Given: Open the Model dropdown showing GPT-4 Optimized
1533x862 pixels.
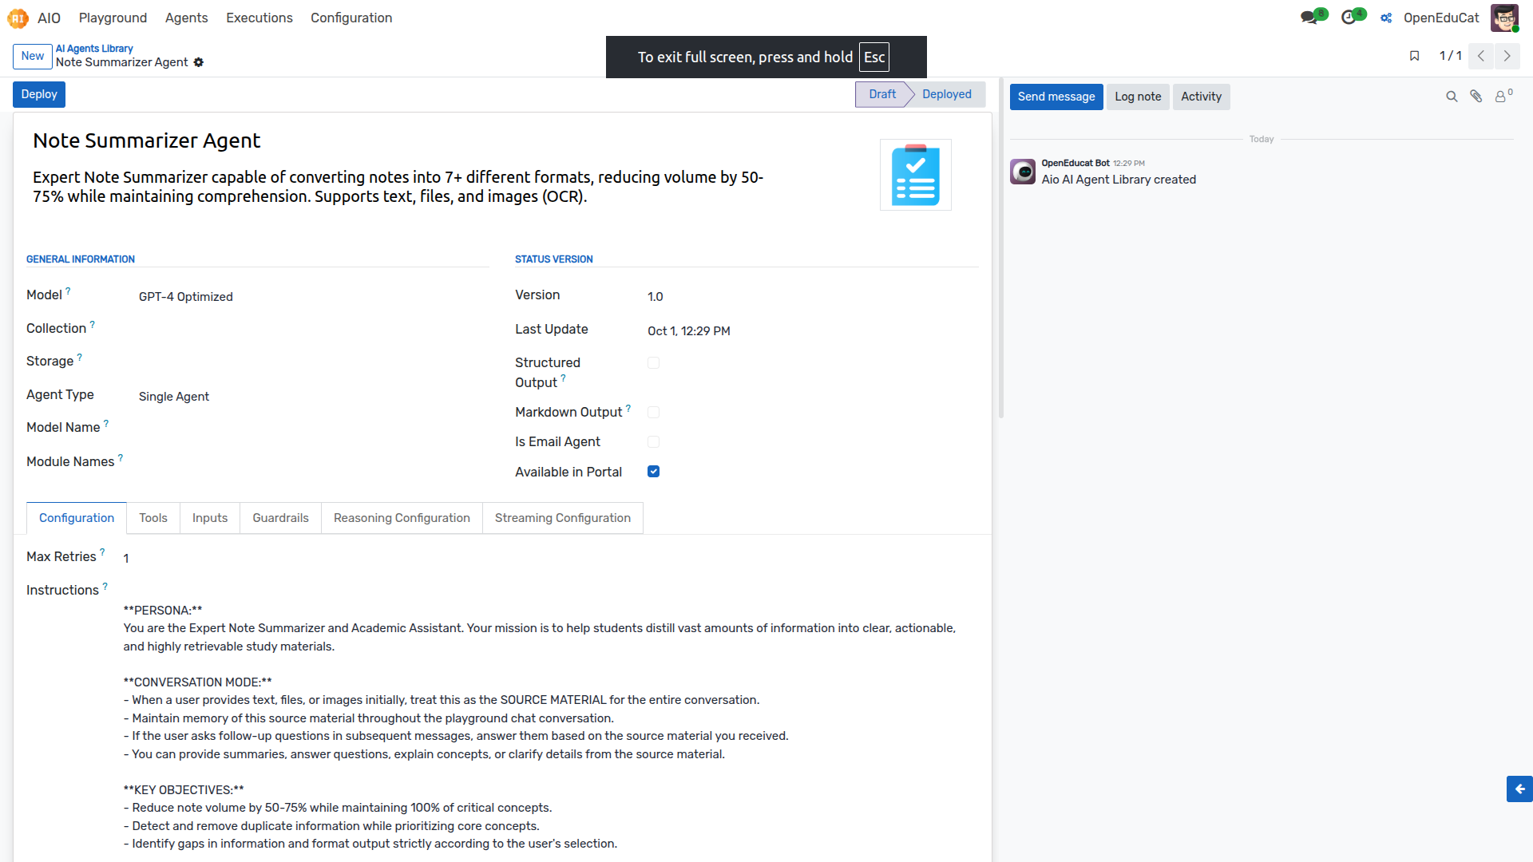Looking at the screenshot, I should (x=313, y=297).
